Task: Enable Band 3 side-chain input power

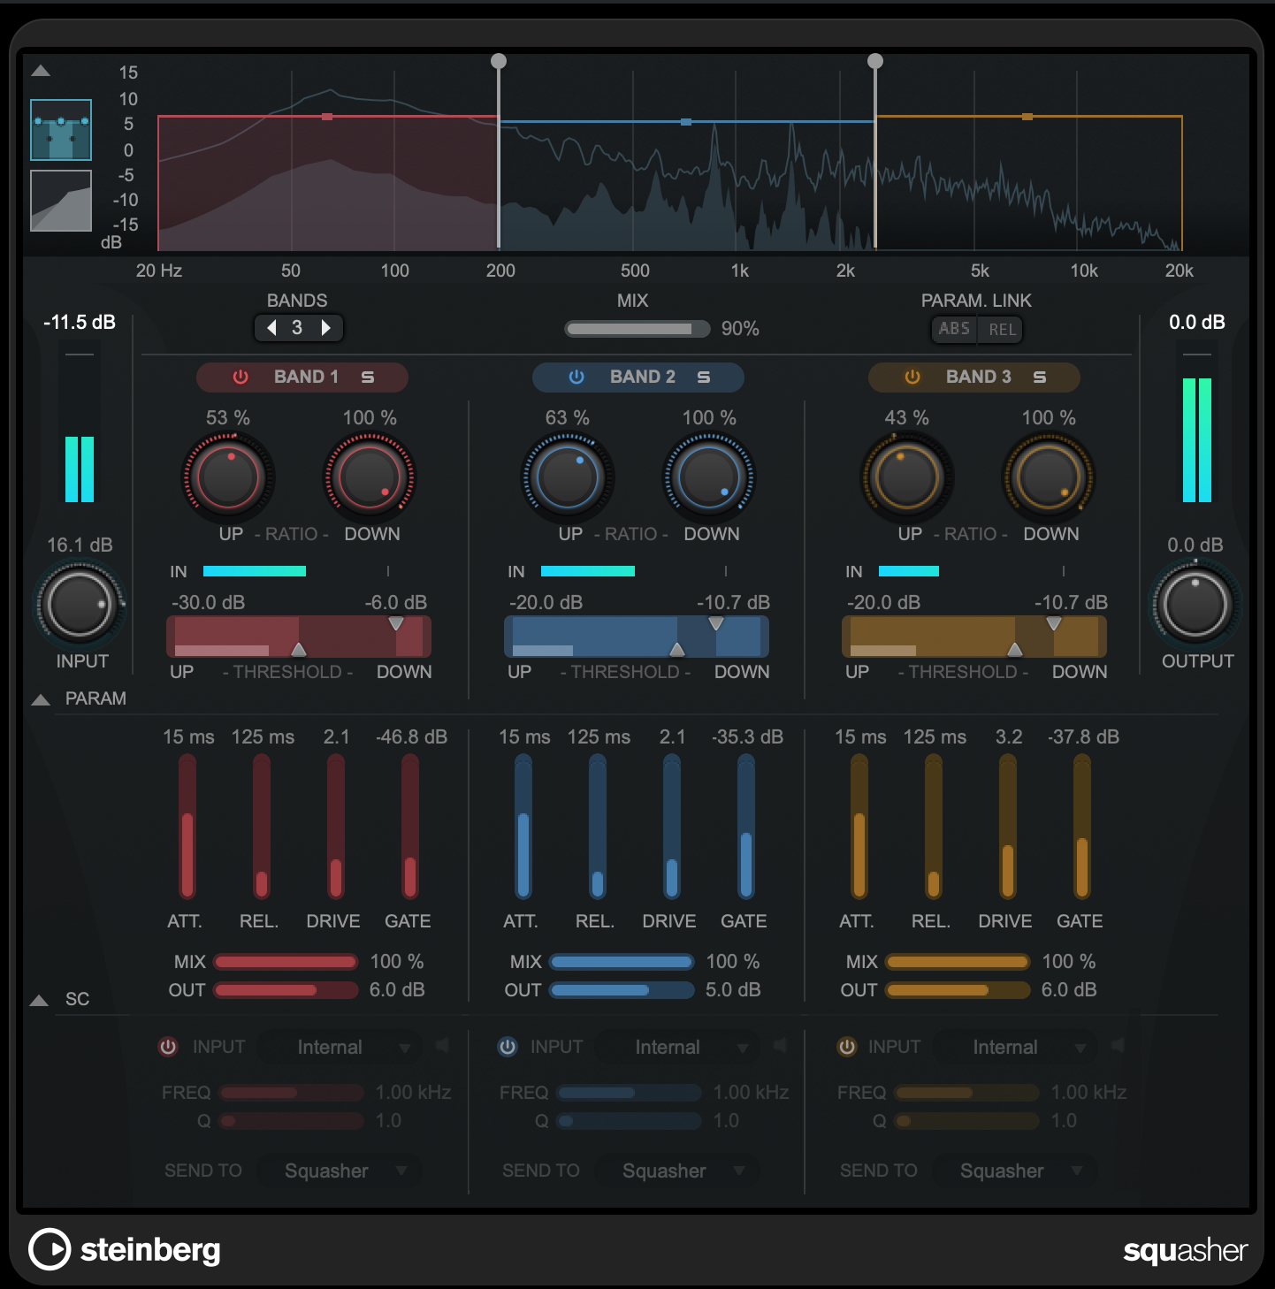Action: [x=847, y=1047]
